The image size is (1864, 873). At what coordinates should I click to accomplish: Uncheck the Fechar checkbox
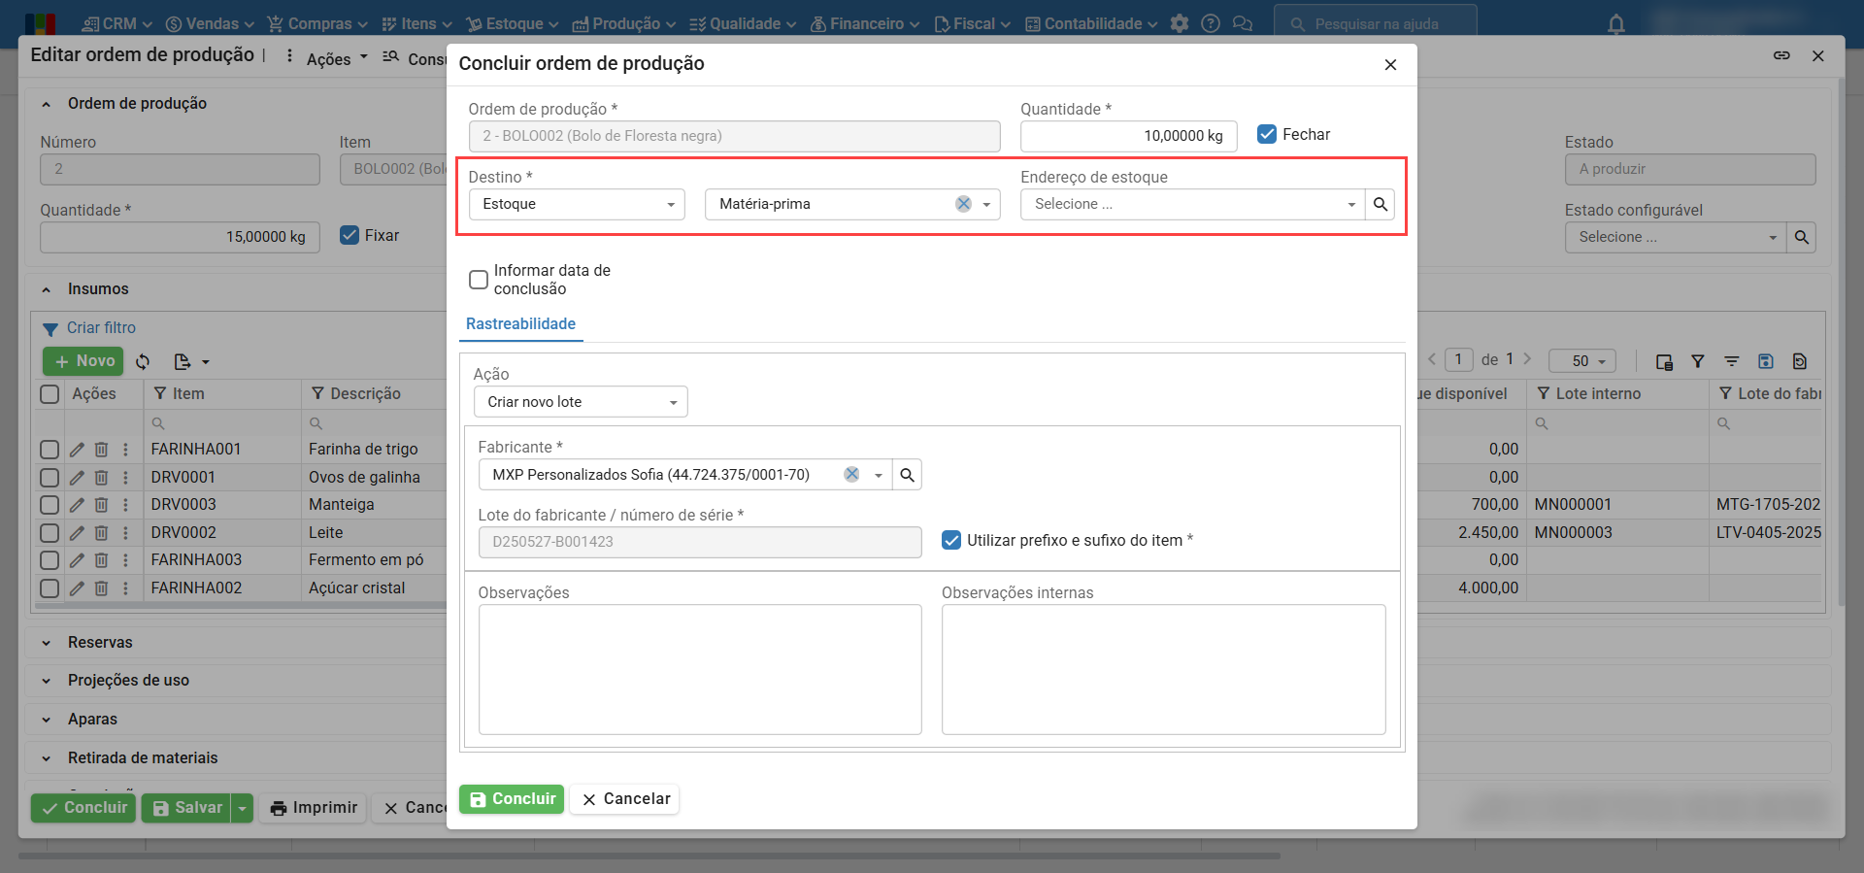(1267, 134)
